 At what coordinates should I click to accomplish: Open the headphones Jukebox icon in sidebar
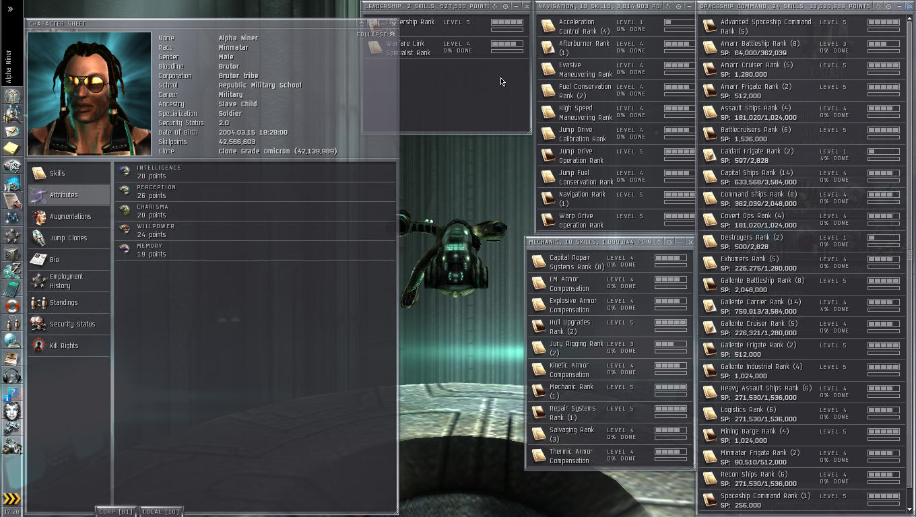point(12,376)
